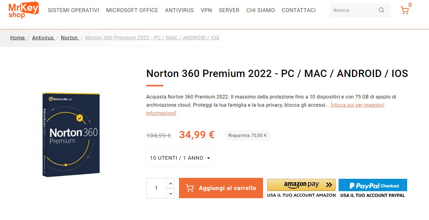Click the dropdown chevron next to license option
This screenshot has width=429, height=220.
point(208,158)
